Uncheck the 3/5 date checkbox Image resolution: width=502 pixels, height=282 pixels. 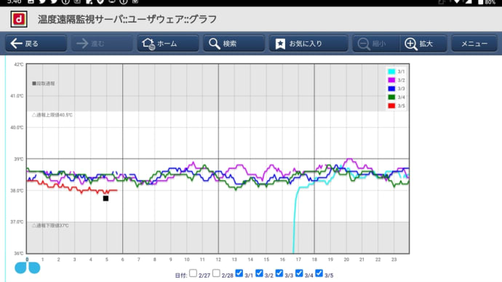[319, 273]
